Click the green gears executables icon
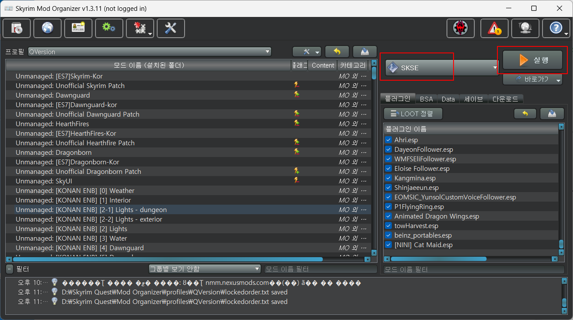 pos(109,28)
